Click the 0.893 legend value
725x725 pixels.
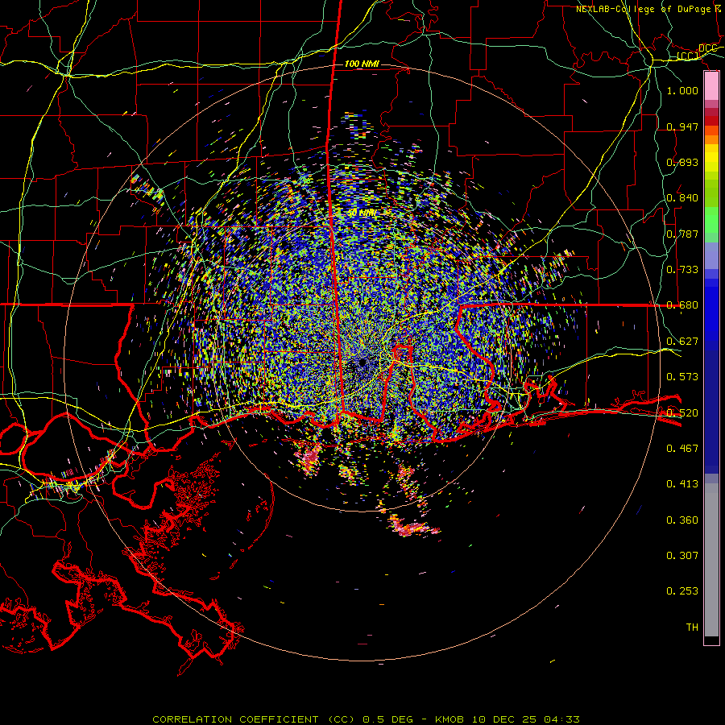pos(682,162)
